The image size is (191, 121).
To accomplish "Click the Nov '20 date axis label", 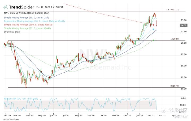I will click(116, 115).
